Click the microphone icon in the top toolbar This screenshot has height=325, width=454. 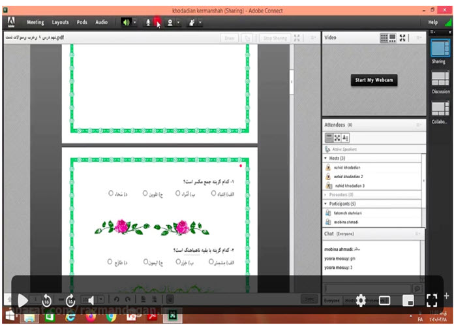tap(148, 22)
